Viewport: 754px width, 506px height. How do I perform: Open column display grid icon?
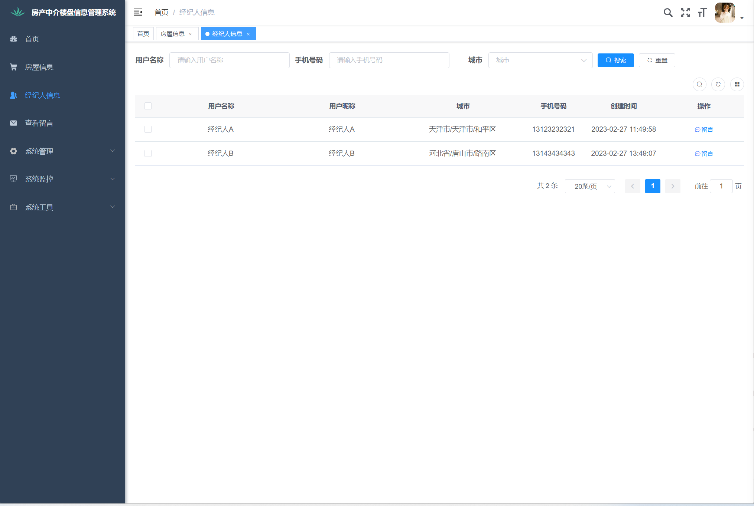pyautogui.click(x=737, y=84)
